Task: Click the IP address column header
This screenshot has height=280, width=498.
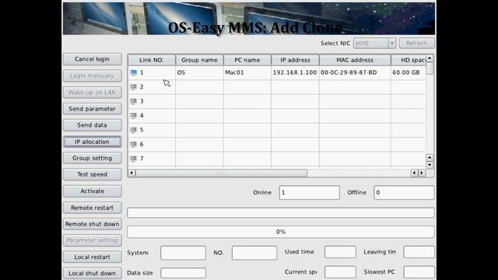Action: coord(296,60)
